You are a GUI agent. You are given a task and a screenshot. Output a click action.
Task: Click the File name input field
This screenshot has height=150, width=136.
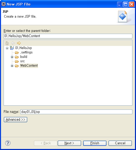[76, 112]
